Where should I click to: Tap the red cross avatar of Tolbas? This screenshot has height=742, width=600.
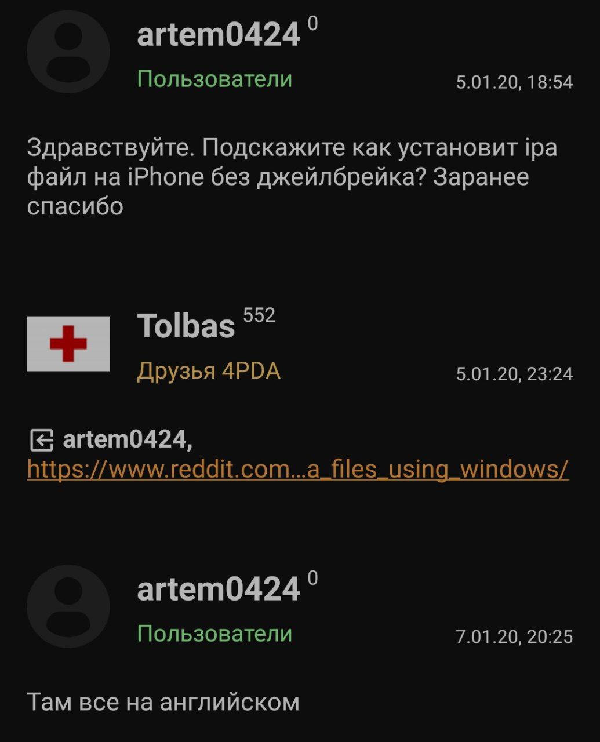68,344
